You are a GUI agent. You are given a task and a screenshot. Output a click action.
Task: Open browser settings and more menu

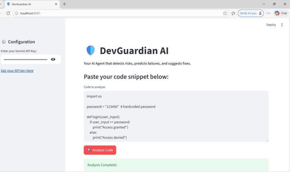(x=268, y=13)
